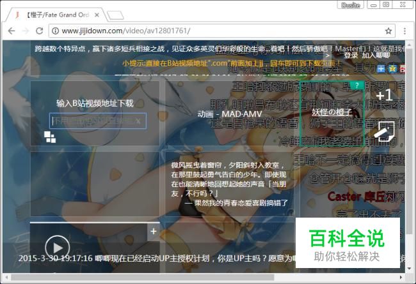Open uploader link 妖怪の橙子
The image size is (416, 284).
click(x=332, y=112)
